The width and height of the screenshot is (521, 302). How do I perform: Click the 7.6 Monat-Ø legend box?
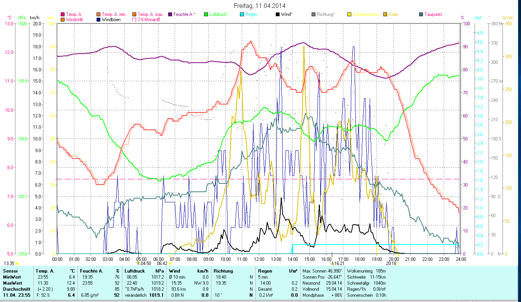[x=134, y=19]
